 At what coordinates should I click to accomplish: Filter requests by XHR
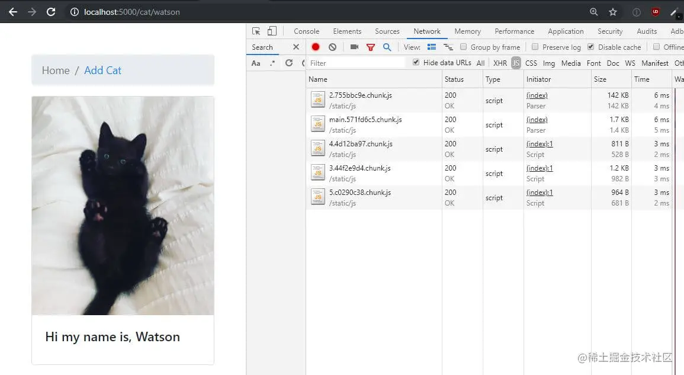coord(500,63)
